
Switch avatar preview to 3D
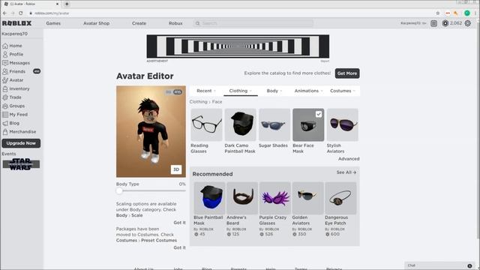click(176, 169)
